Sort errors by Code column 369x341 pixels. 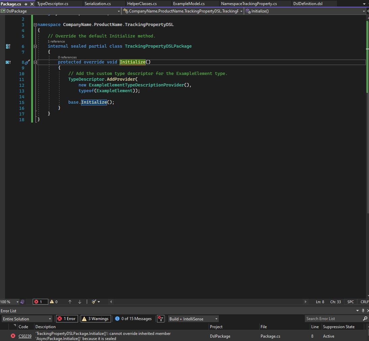tap(23, 326)
